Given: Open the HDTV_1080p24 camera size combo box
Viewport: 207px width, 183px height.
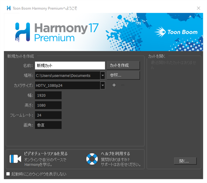Looking at the screenshot, I should (x=70, y=85).
